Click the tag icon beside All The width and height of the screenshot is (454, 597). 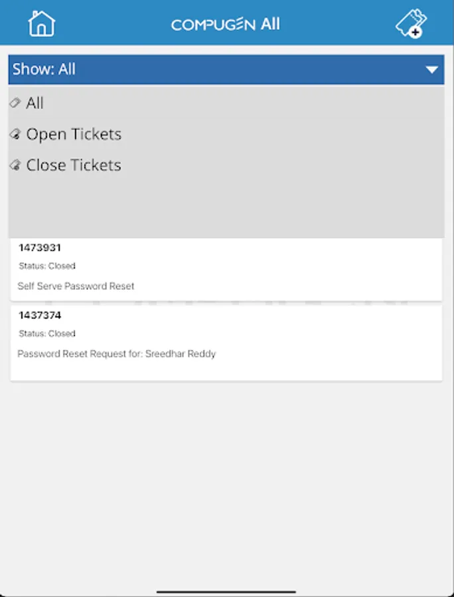[x=15, y=103]
